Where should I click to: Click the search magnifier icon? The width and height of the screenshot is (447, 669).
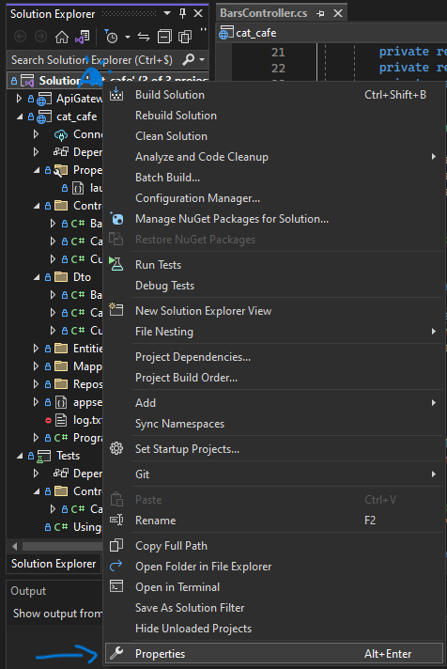(x=188, y=60)
